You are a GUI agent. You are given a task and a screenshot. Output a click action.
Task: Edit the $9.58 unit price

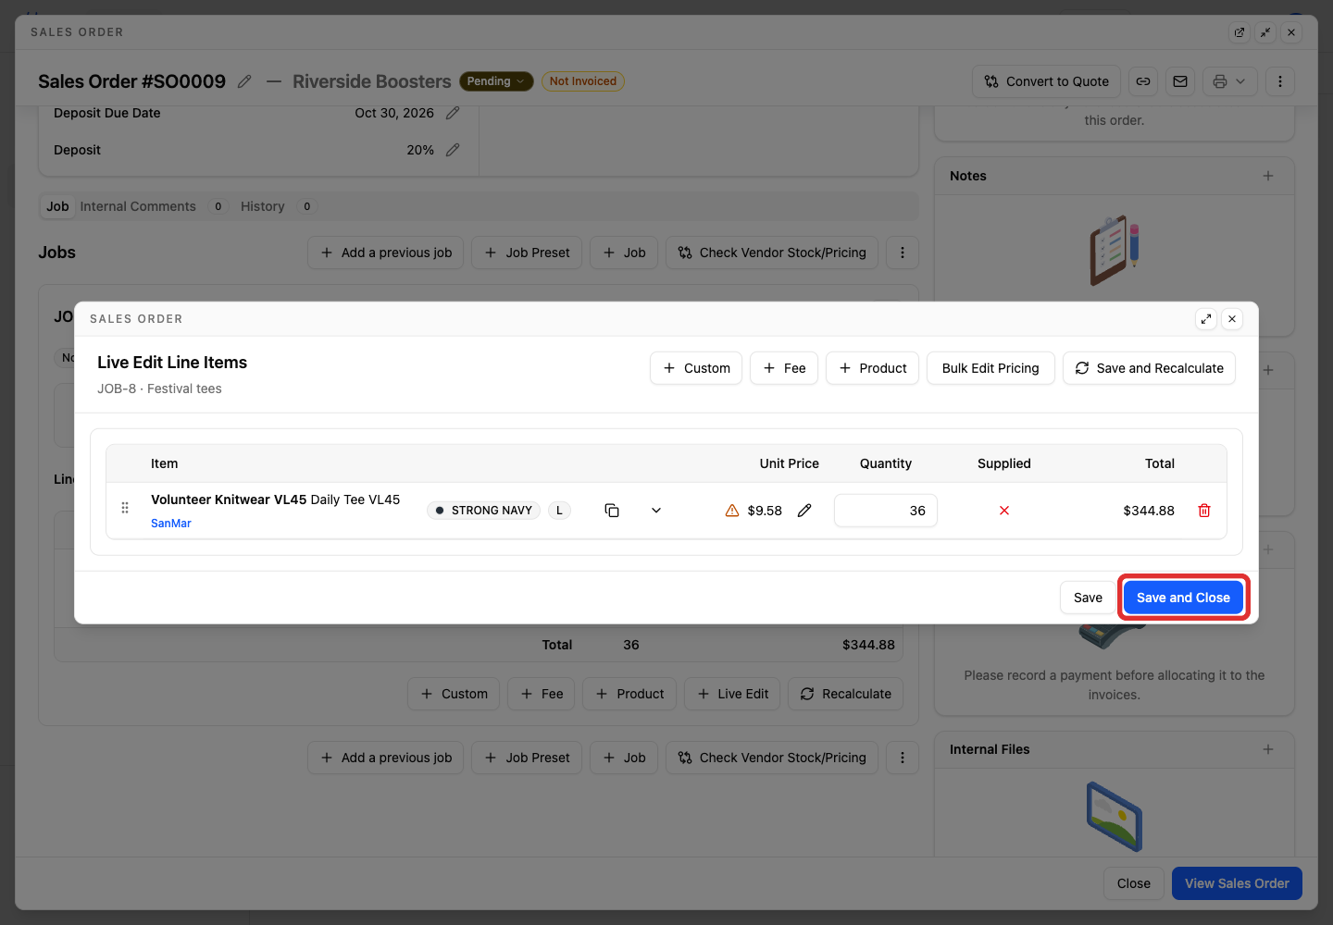tap(804, 511)
